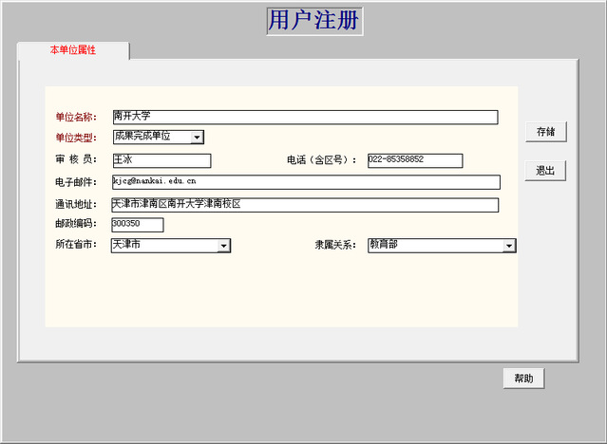The height and width of the screenshot is (444, 607).
Task: Focus the 审核员 field containing 王冰
Action: (x=161, y=160)
